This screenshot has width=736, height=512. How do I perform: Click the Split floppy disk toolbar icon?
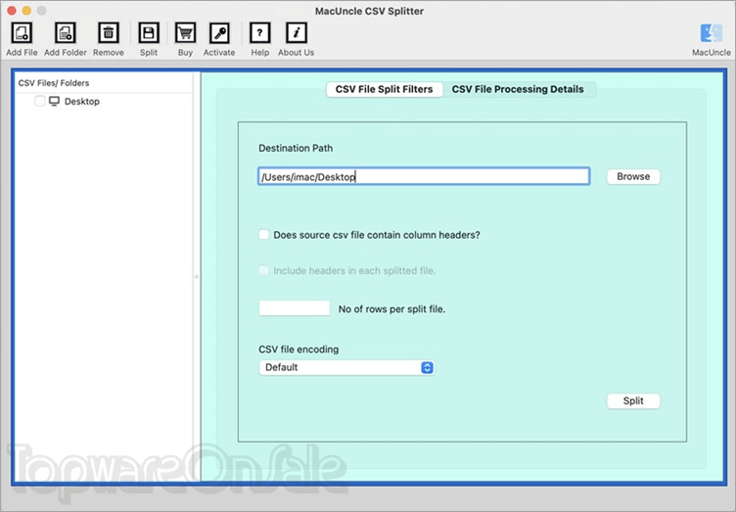tap(149, 33)
